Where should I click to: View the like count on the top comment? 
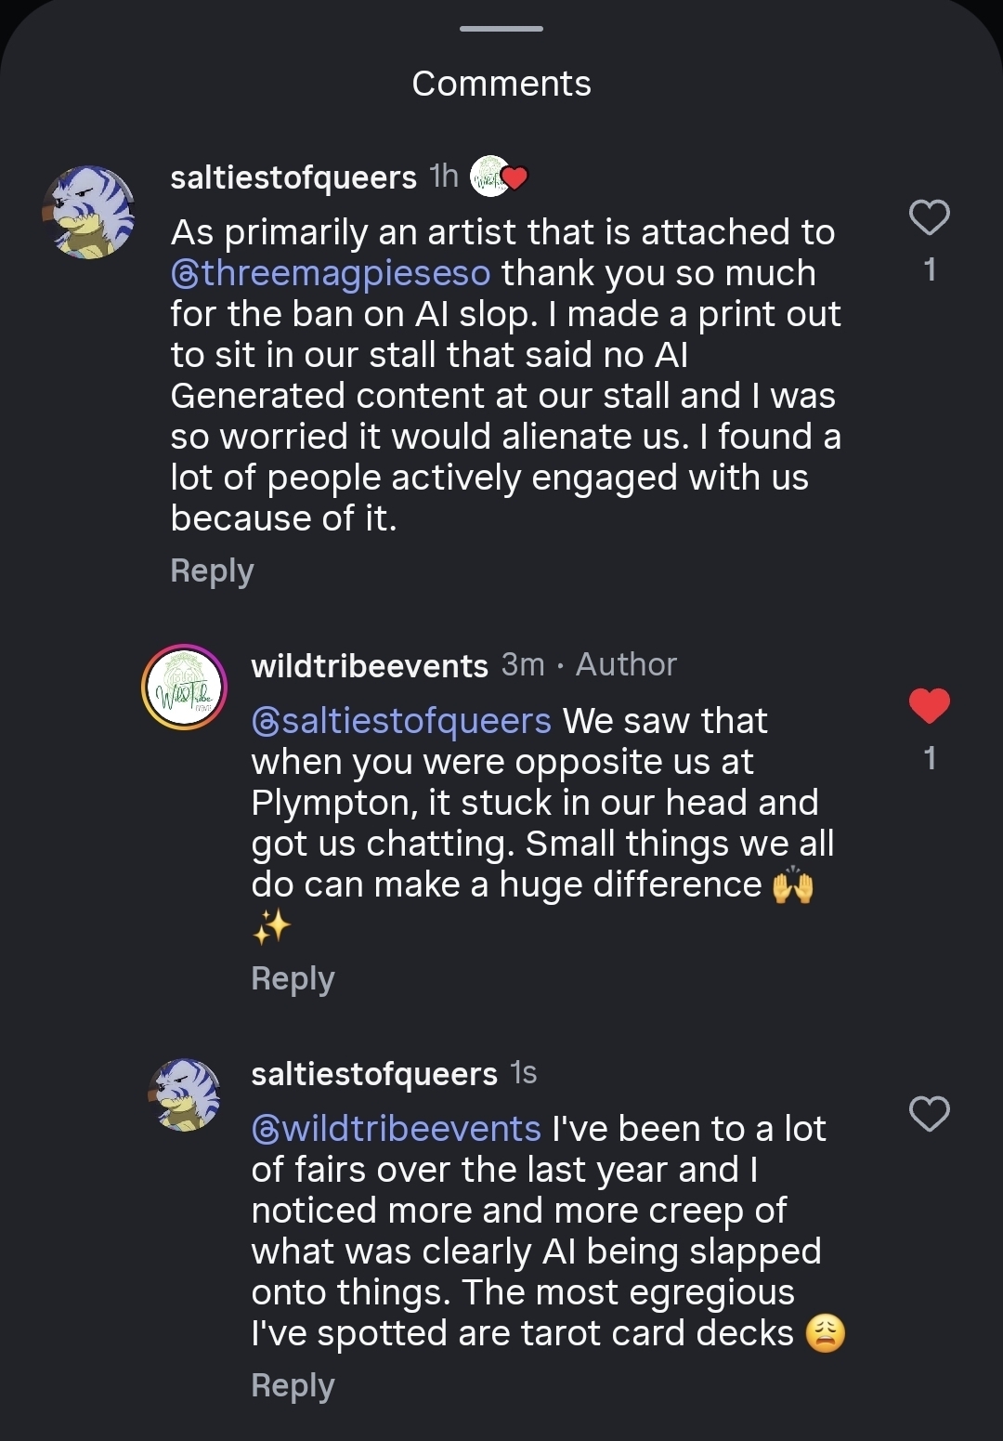tap(929, 270)
